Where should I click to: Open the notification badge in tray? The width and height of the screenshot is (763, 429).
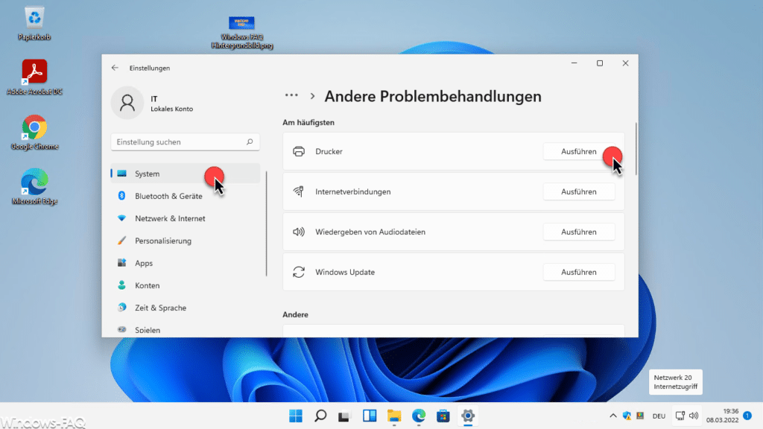pos(747,416)
